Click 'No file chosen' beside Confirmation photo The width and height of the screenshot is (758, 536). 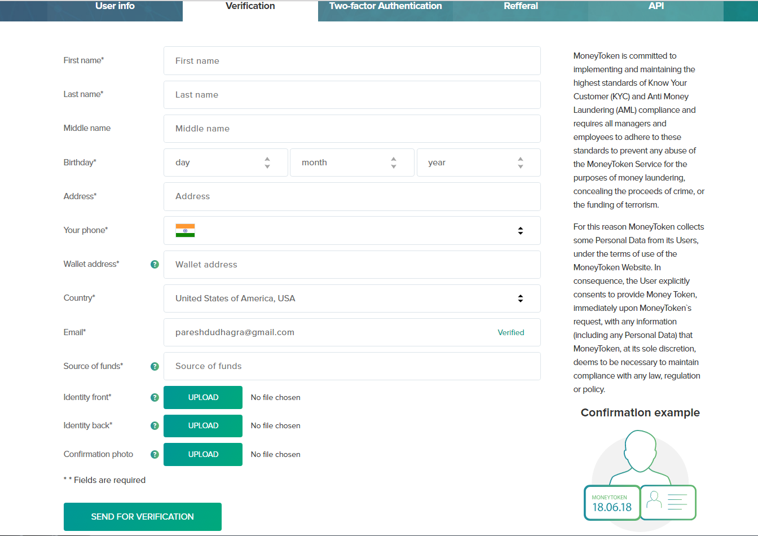276,454
